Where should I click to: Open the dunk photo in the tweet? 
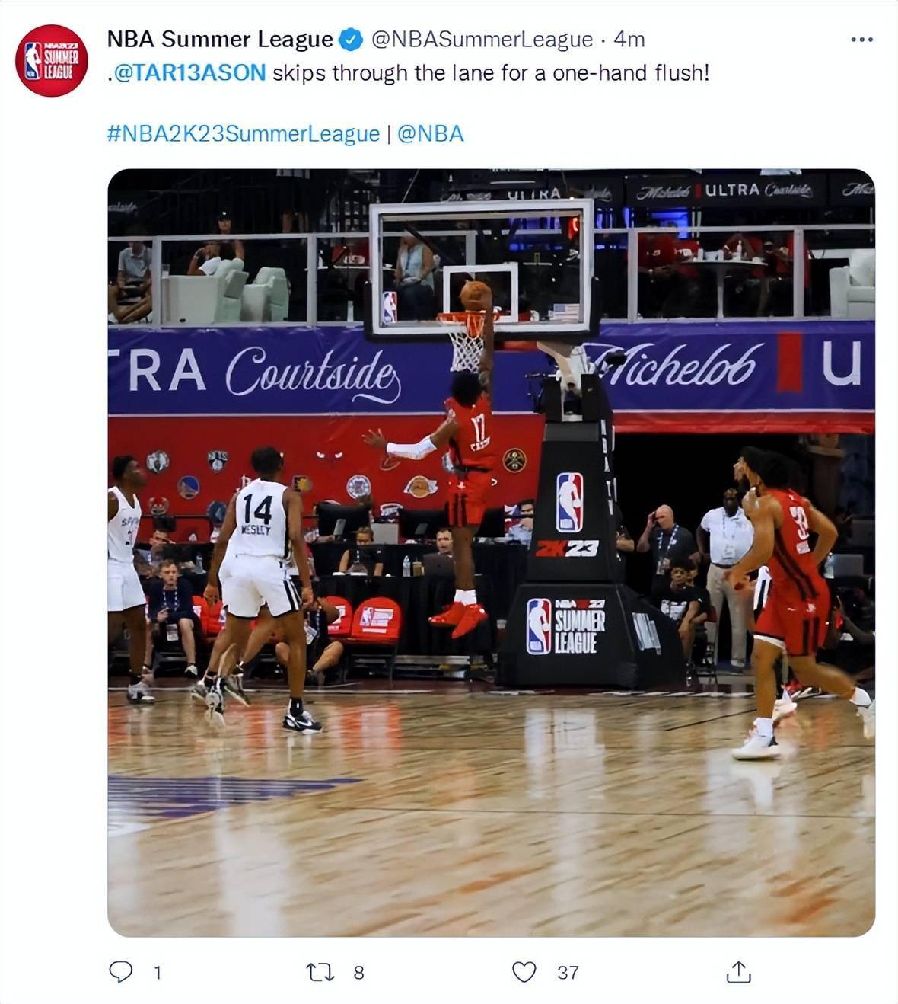[x=492, y=552]
